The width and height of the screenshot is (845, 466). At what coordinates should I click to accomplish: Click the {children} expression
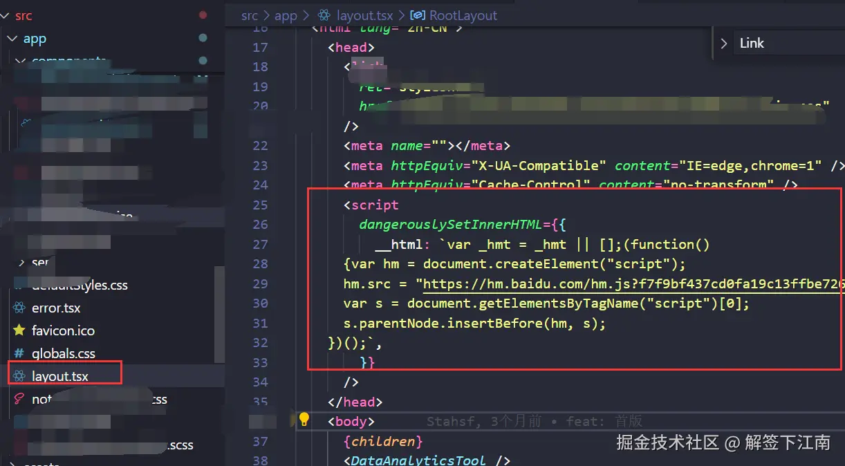383,441
